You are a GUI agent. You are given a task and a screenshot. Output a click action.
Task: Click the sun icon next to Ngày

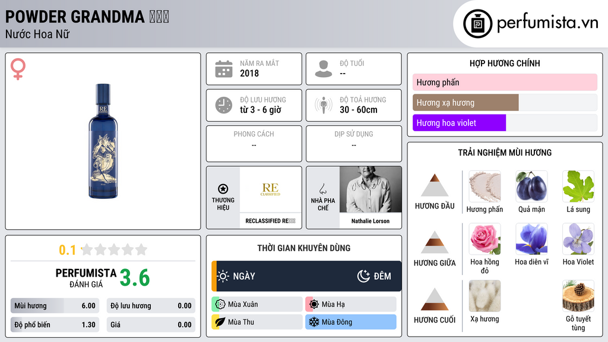tap(223, 276)
